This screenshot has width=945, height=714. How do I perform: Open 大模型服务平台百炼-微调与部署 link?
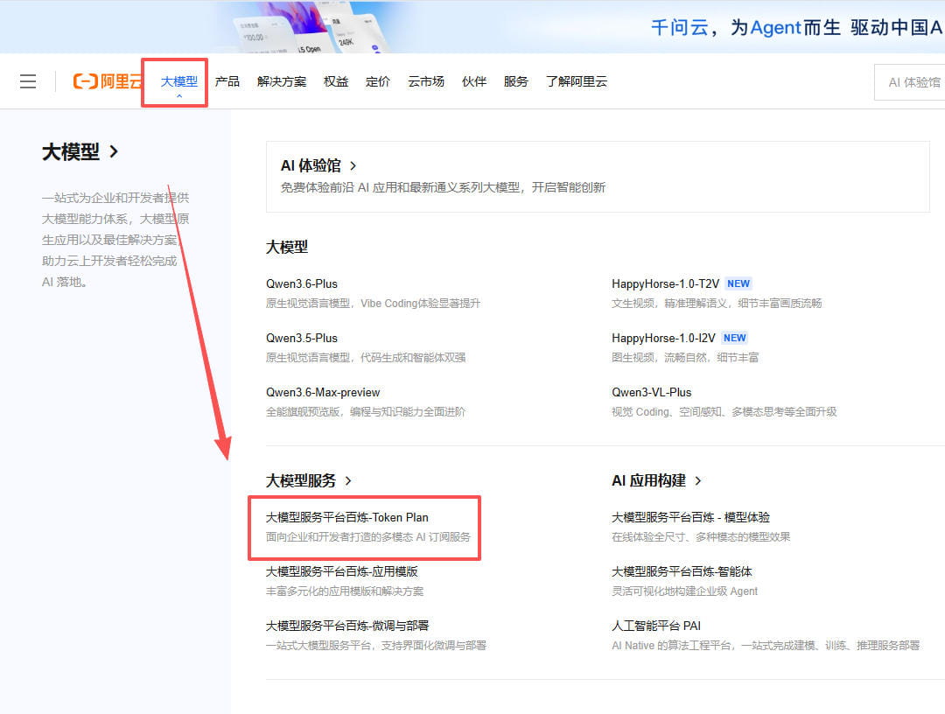point(347,626)
